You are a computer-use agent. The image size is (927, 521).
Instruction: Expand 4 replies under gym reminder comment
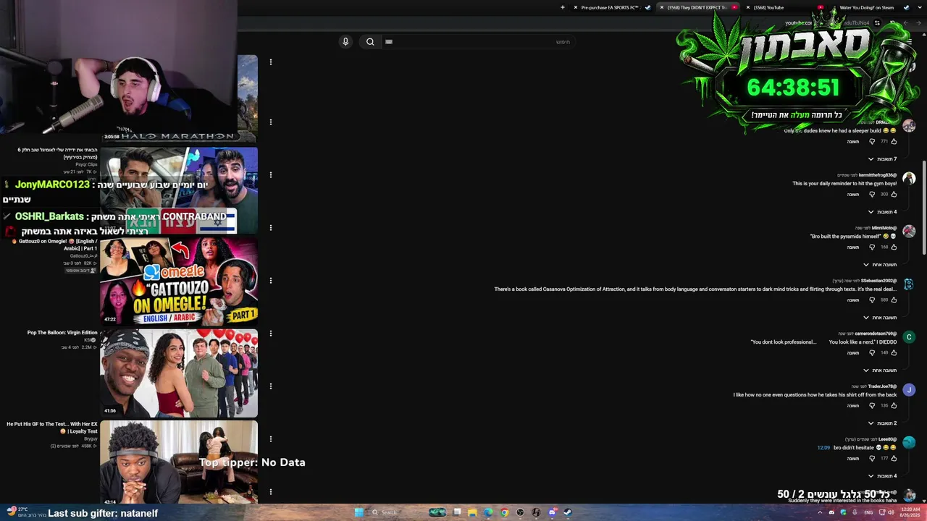click(882, 212)
